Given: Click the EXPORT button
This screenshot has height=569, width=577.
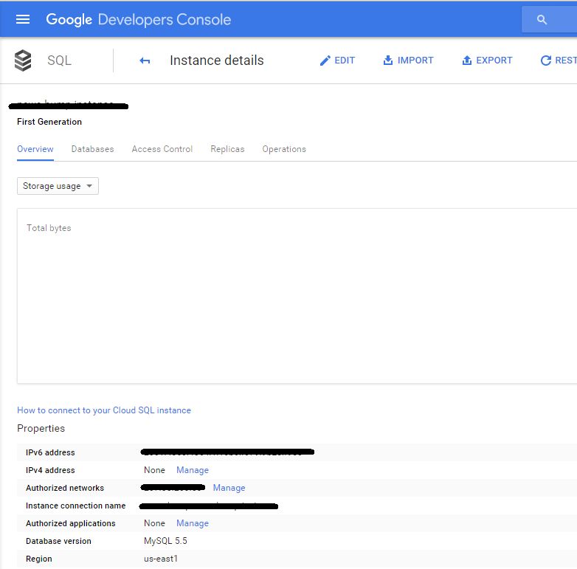Looking at the screenshot, I should (x=487, y=61).
